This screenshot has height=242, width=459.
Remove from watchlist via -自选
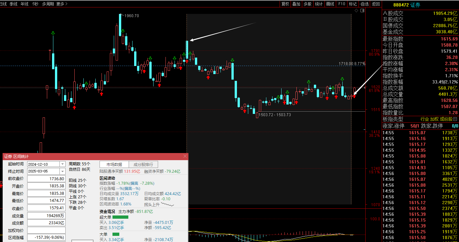coord(364,4)
